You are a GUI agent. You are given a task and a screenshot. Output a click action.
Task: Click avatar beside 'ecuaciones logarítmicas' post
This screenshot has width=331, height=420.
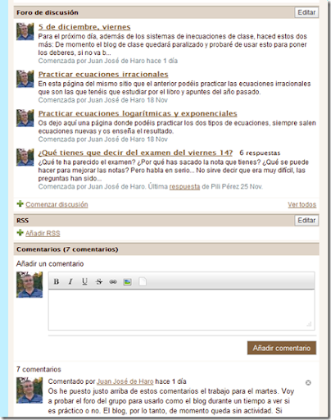pos(25,118)
